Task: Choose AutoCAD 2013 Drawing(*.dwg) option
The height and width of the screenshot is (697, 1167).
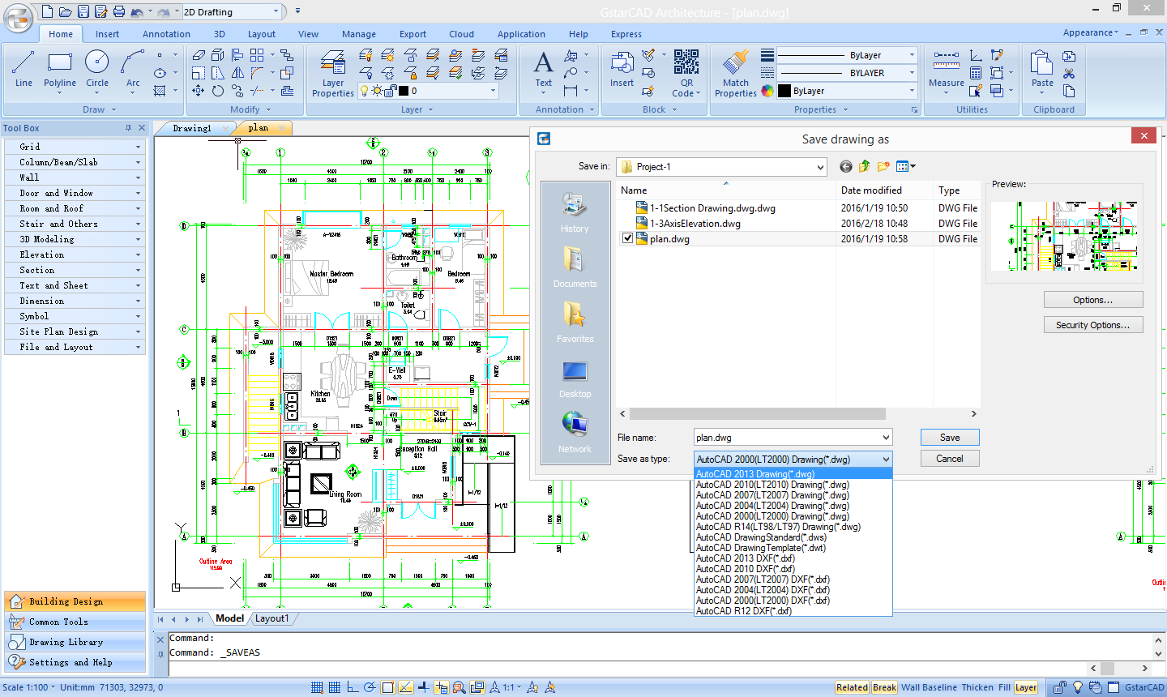Action: [x=793, y=474]
